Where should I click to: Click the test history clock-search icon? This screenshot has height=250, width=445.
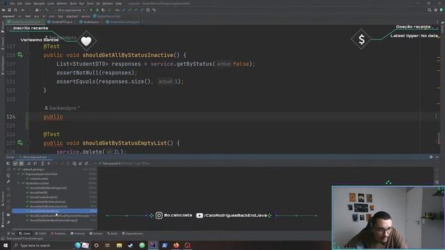[x=74, y=164]
